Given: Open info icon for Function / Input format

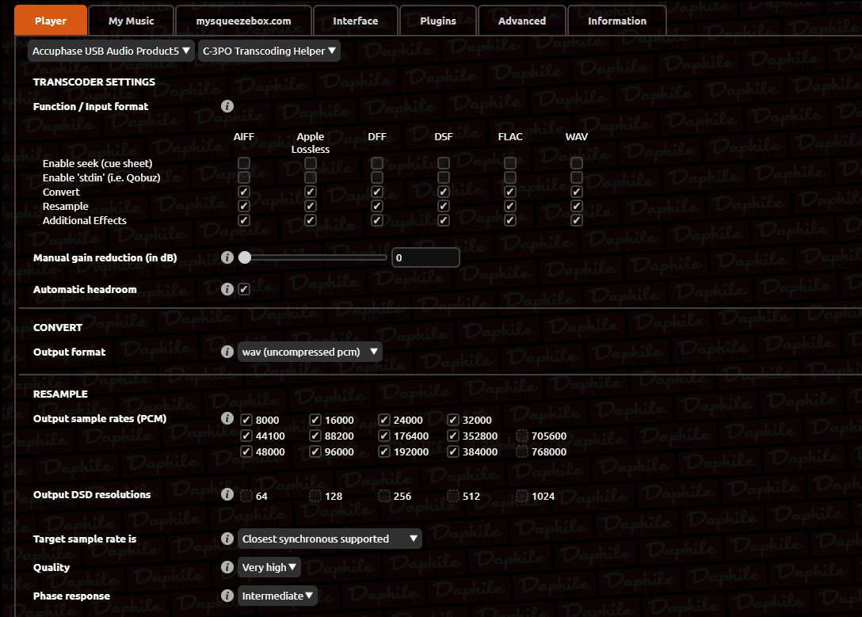Looking at the screenshot, I should 227,106.
